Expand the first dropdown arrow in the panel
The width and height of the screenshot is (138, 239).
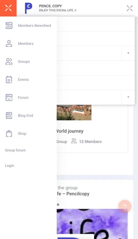tap(128, 53)
